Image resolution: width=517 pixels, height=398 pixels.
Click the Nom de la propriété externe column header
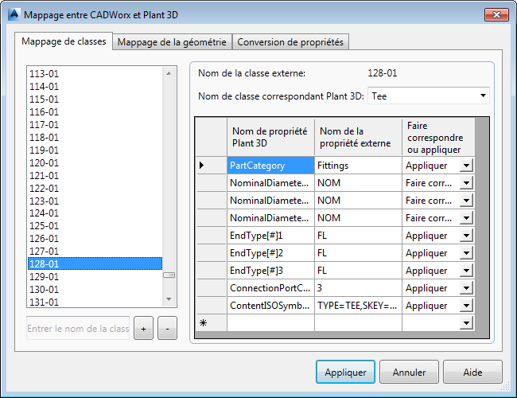358,137
